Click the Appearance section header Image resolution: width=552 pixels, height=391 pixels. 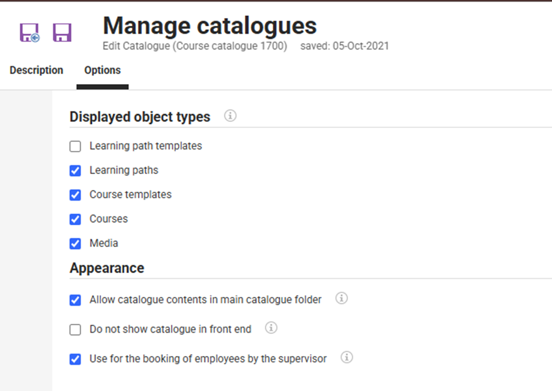(x=107, y=268)
